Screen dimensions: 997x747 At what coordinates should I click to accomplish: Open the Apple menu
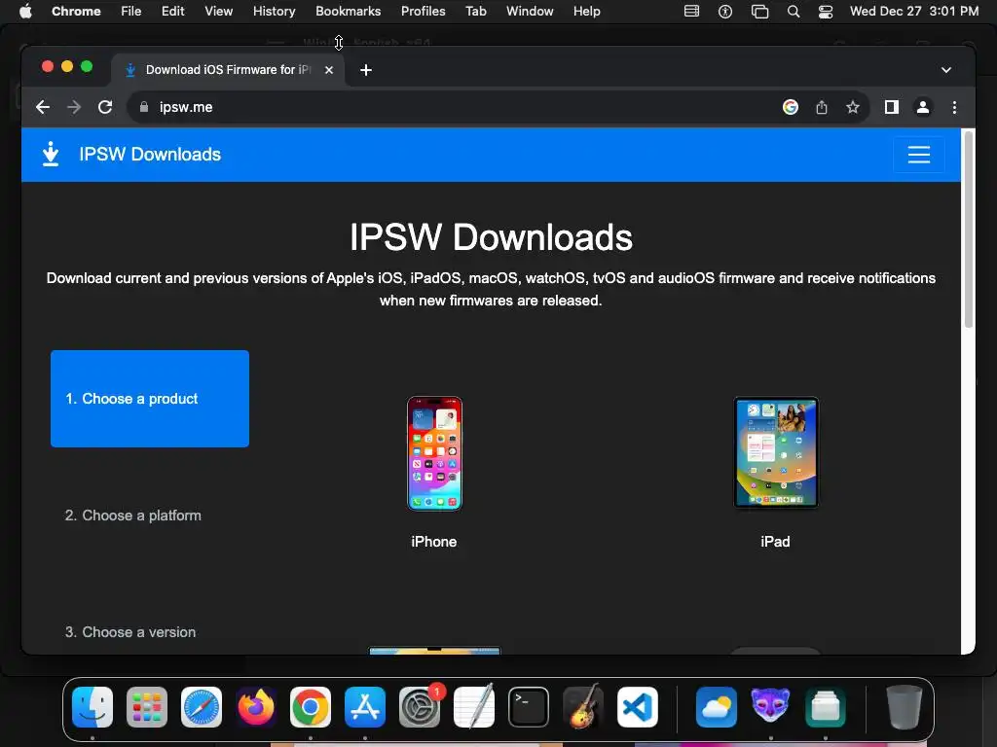click(25, 12)
